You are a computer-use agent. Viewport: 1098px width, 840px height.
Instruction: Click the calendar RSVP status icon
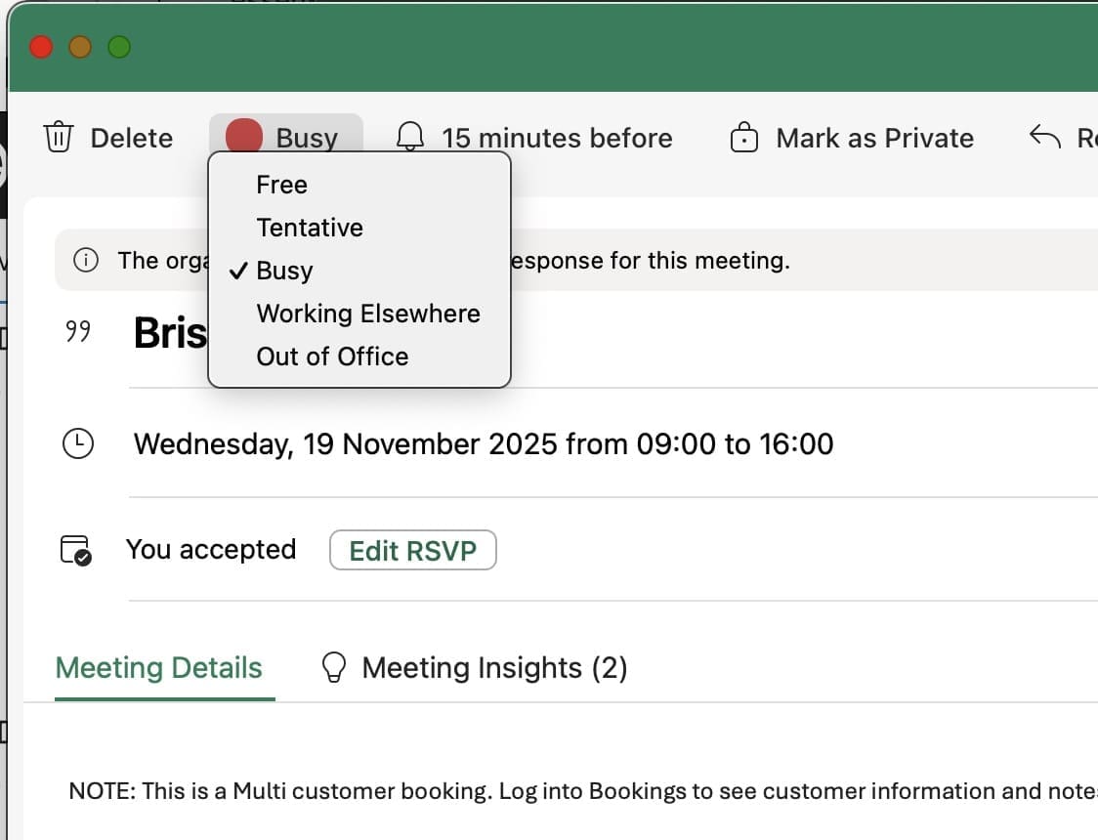(x=76, y=550)
